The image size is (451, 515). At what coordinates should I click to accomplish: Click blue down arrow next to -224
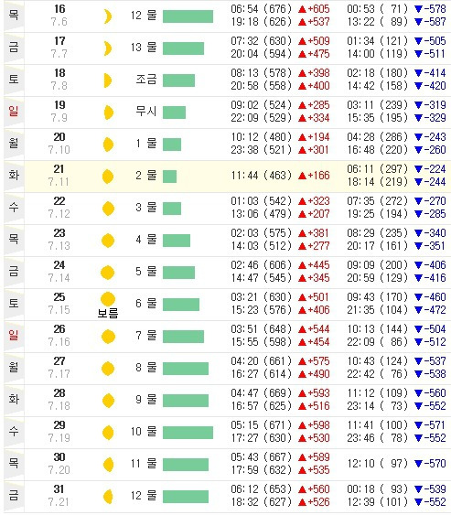(x=418, y=169)
